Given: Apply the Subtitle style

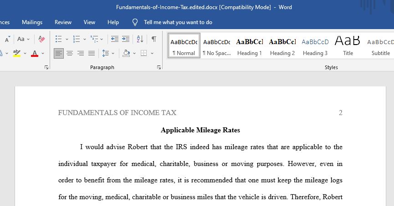Looking at the screenshot, I should tap(380, 45).
